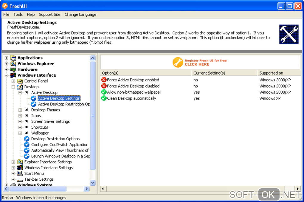
Task: Click tree scrollbar down arrow
Action: point(93,182)
